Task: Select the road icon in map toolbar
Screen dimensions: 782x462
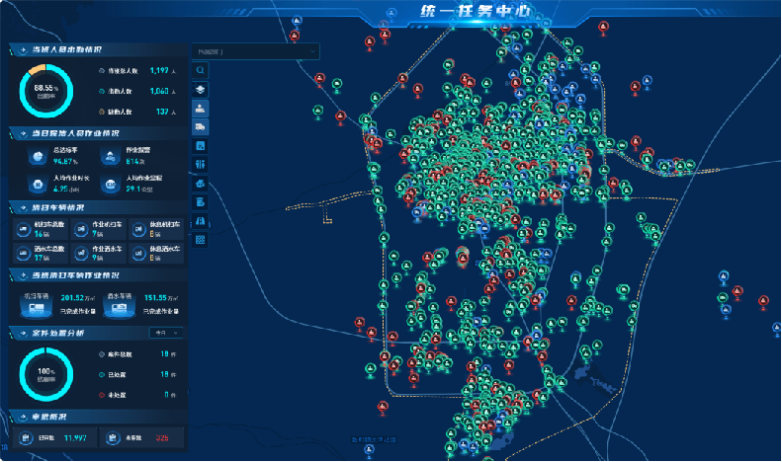Action: [x=201, y=221]
